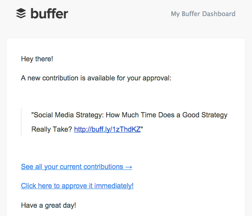Screen dimensions: 252x216
Task: Click the "Really Take?" text in the quote
Action: coord(52,130)
